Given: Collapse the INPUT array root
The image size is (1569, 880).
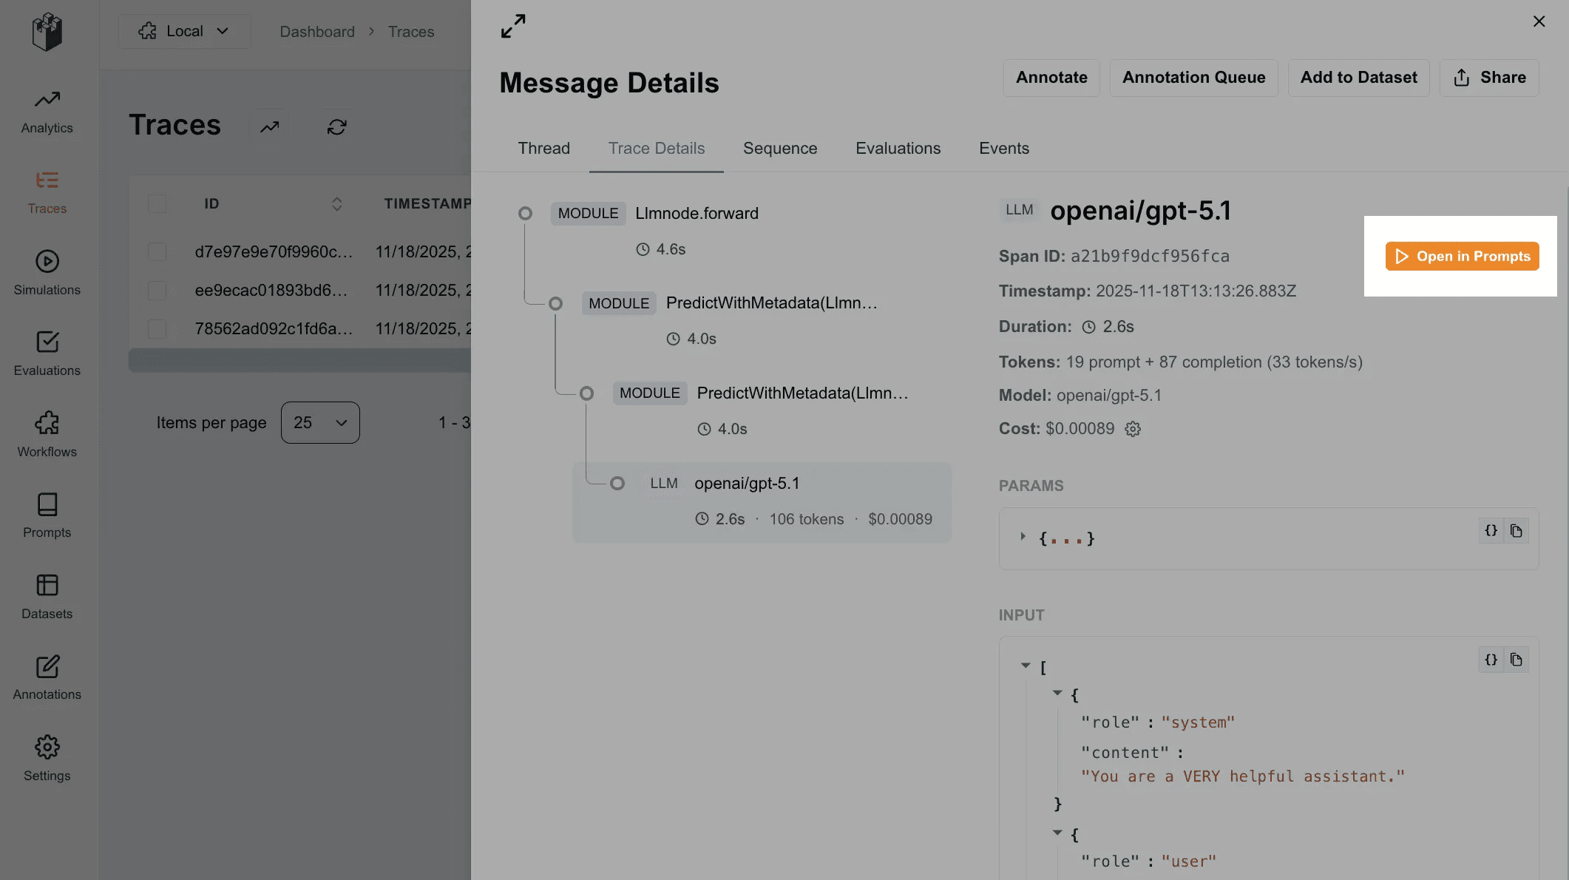Looking at the screenshot, I should pyautogui.click(x=1026, y=666).
